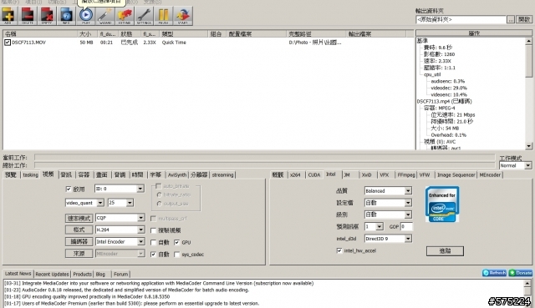
Task: Open file INFO from the toolbar
Action: pyautogui.click(x=66, y=16)
